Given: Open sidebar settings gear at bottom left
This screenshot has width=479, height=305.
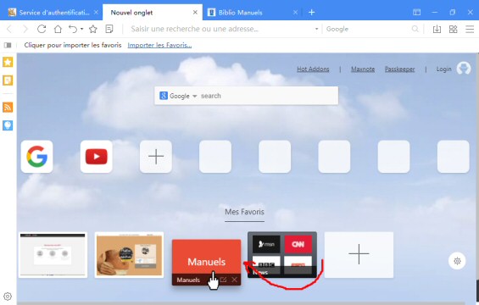Looking at the screenshot, I should click(x=8, y=297).
